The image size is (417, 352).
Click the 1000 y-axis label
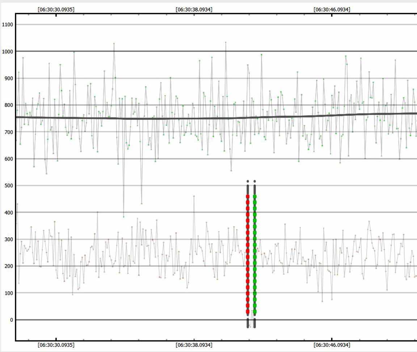(8, 52)
